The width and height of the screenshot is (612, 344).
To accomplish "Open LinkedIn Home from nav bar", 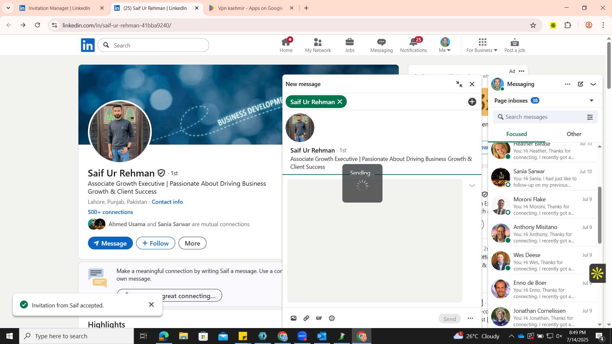I will 286,45.
